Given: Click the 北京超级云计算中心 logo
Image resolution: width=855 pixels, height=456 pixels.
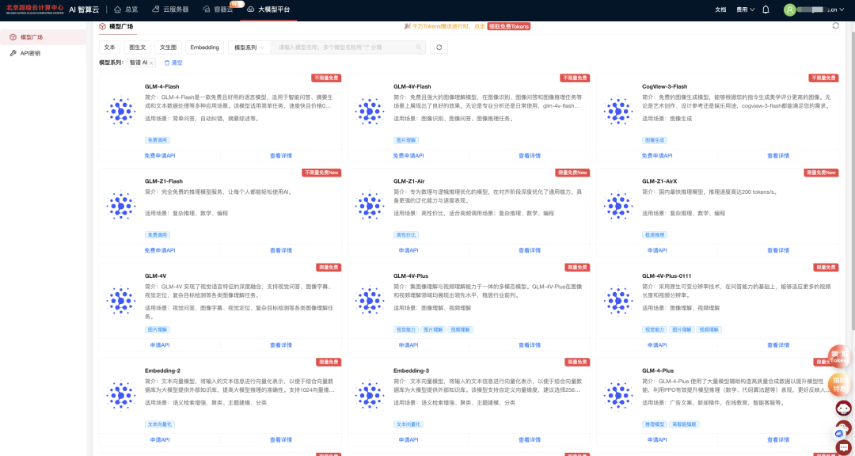Looking at the screenshot, I should 35,9.
